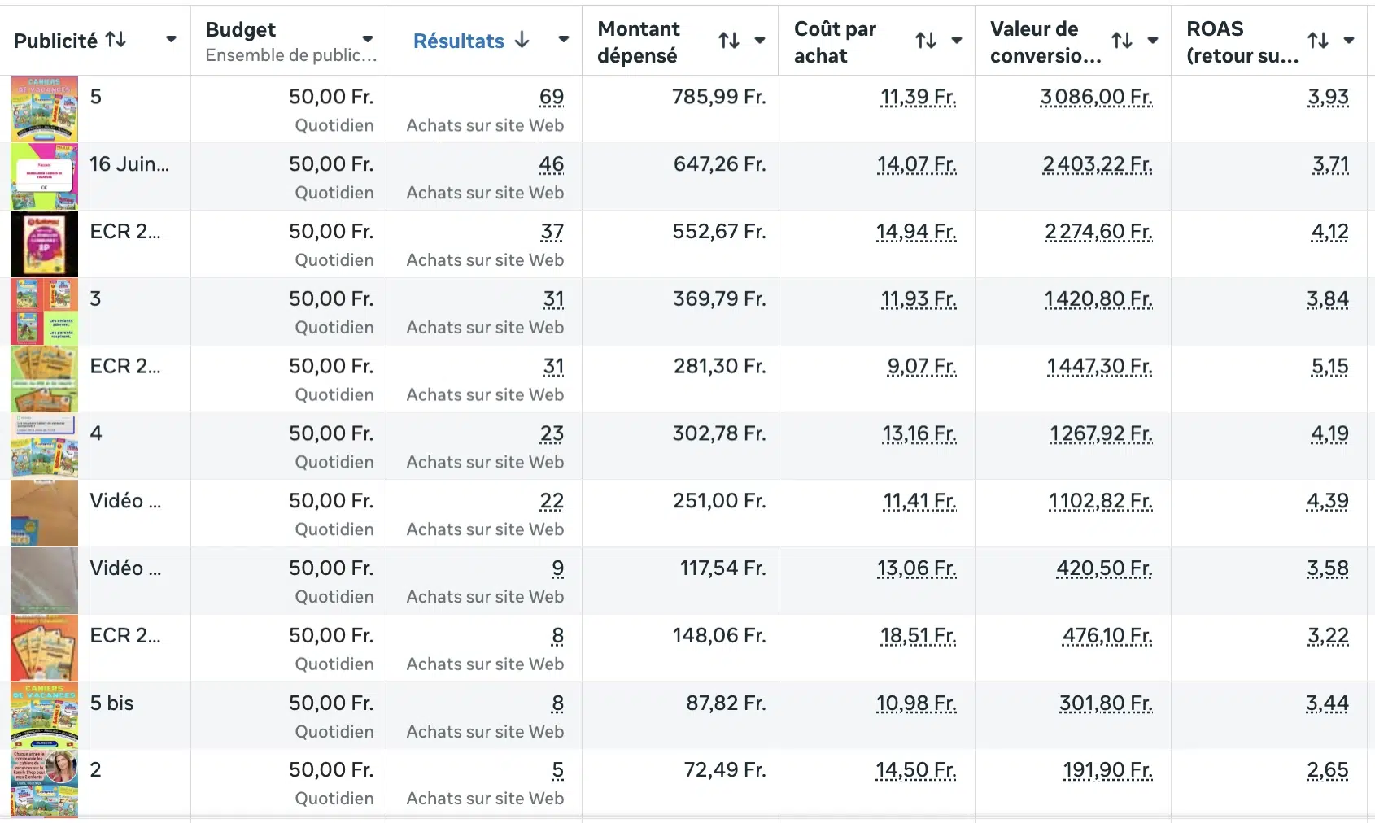Viewport: 1375px width, 823px height.
Task: Click results value 5
Action: pyautogui.click(x=558, y=770)
